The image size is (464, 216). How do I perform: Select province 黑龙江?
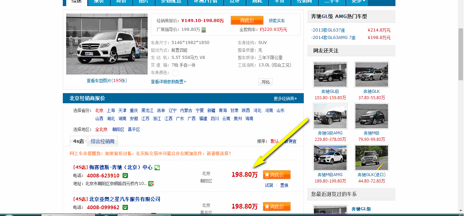click(x=147, y=110)
